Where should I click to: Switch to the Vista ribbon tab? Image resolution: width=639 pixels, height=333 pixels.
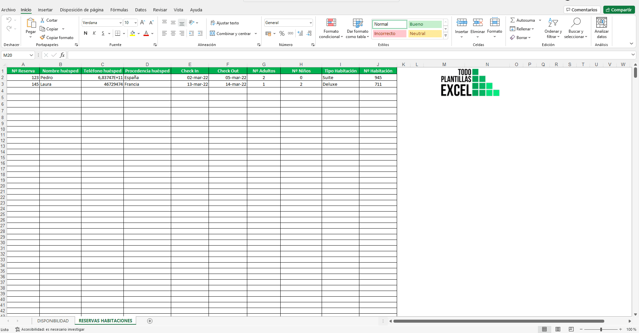point(179,10)
